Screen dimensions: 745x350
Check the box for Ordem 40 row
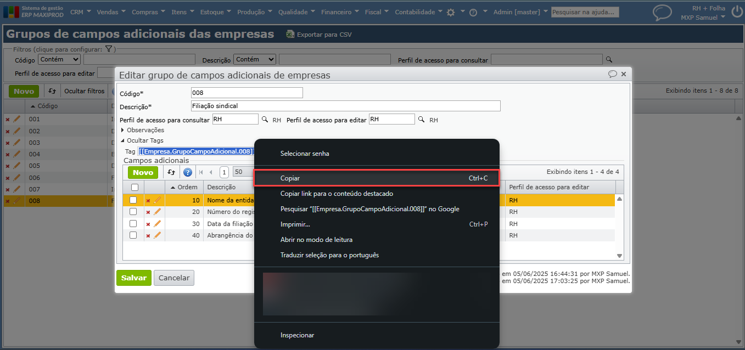(133, 235)
